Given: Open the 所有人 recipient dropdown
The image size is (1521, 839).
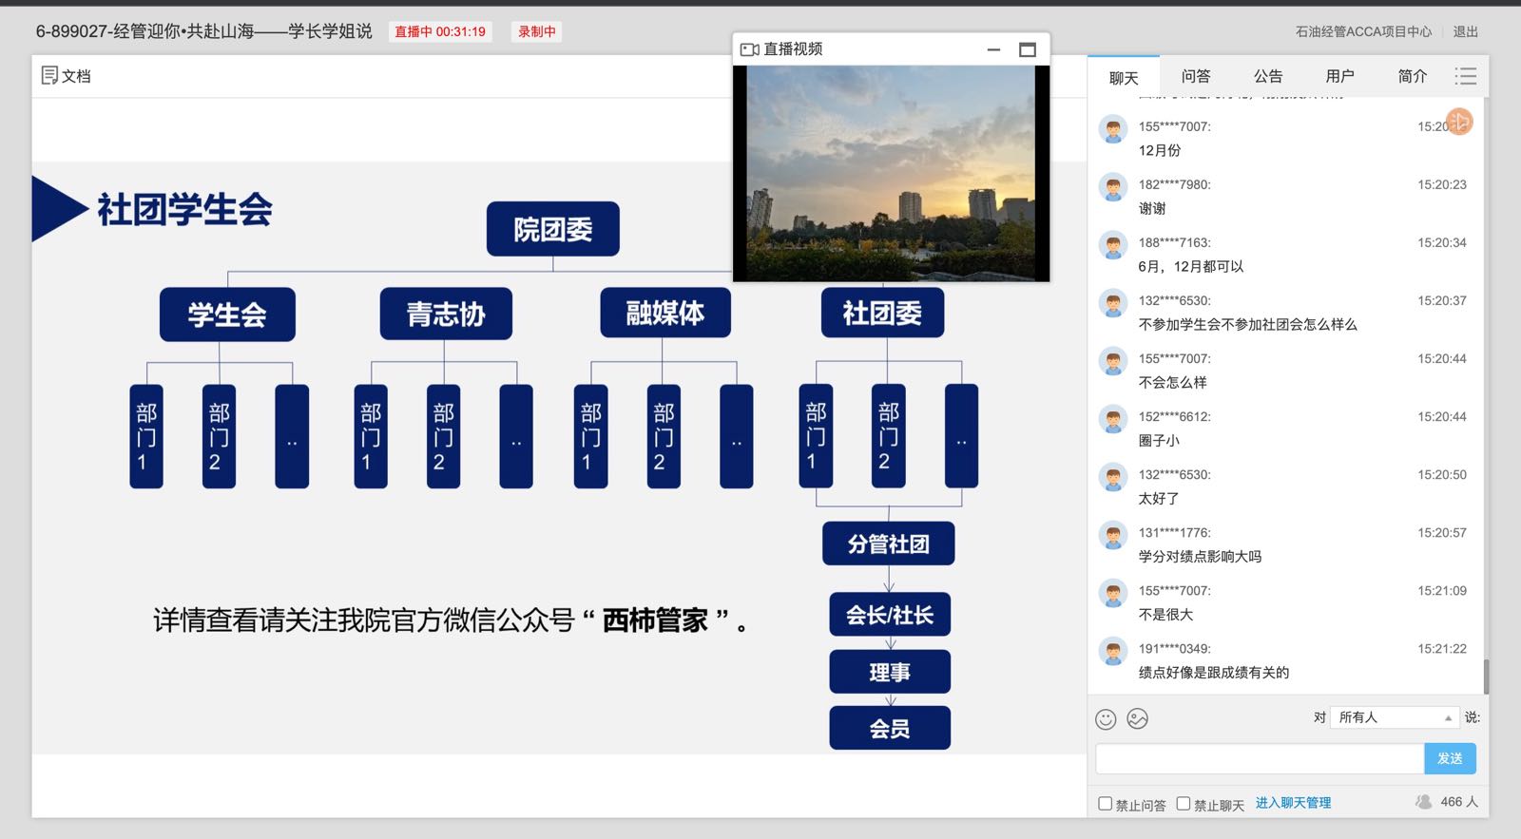Looking at the screenshot, I should coord(1394,717).
